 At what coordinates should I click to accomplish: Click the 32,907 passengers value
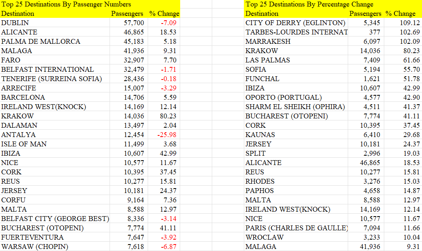click(x=134, y=60)
